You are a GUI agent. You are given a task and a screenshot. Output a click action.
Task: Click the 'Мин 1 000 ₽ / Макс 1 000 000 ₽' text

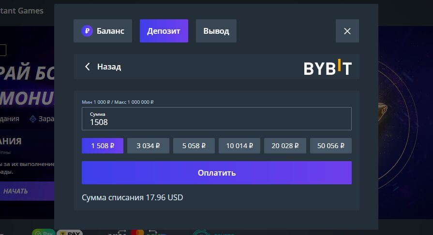point(118,102)
